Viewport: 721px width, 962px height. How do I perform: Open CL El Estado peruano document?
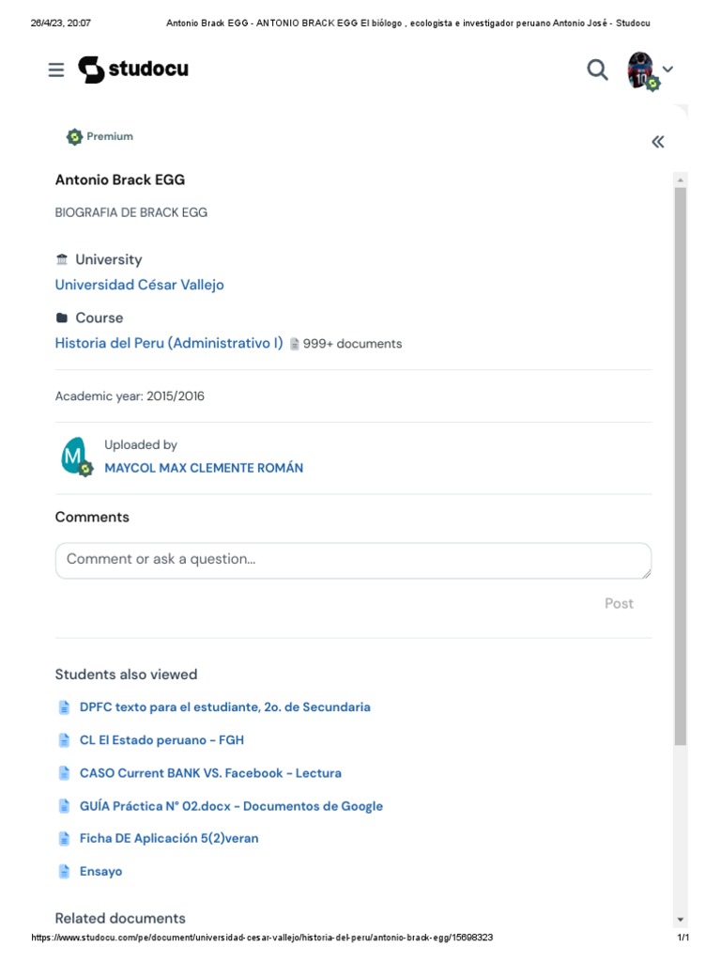coord(161,740)
